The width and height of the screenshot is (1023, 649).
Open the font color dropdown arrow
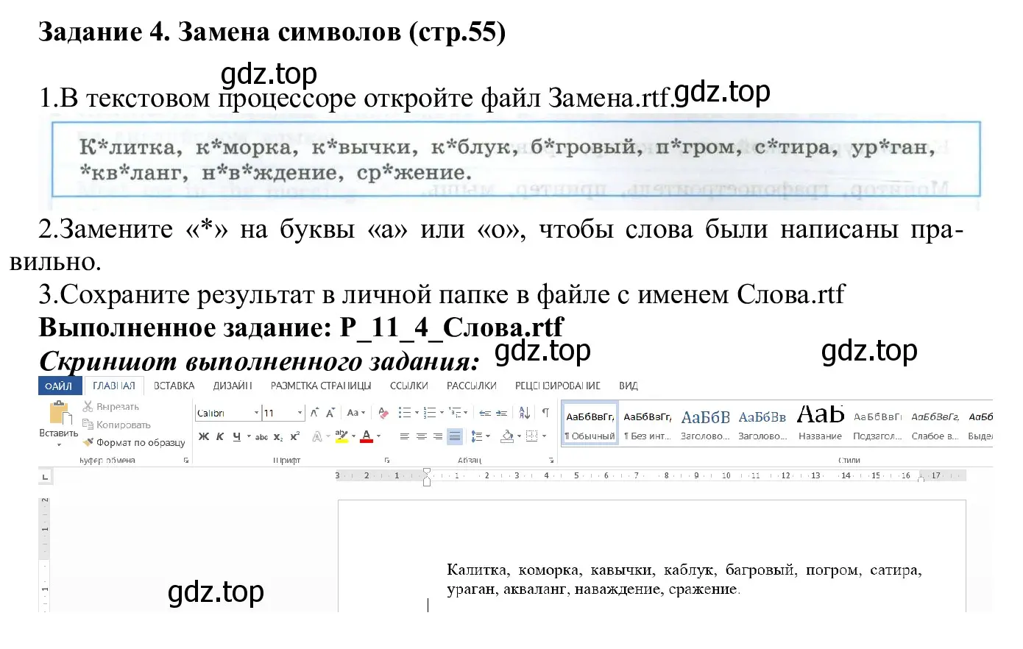pos(378,436)
